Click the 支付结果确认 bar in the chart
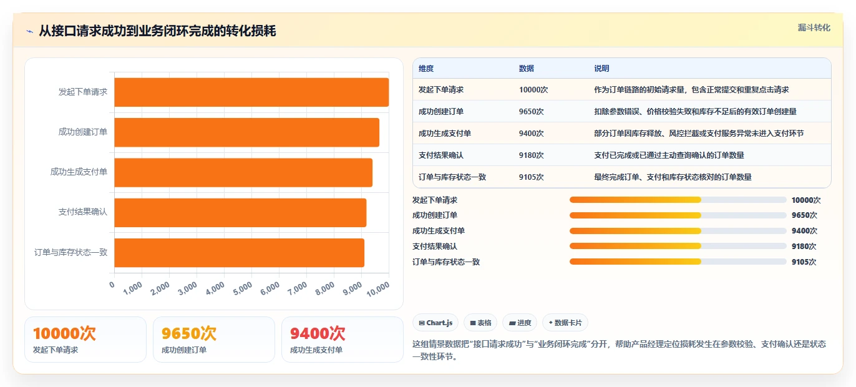Viewport: 856px width, 387px height. 240,212
